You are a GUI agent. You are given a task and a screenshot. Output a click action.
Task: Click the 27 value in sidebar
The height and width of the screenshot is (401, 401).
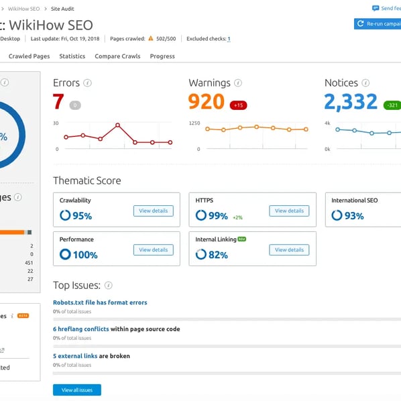30,279
